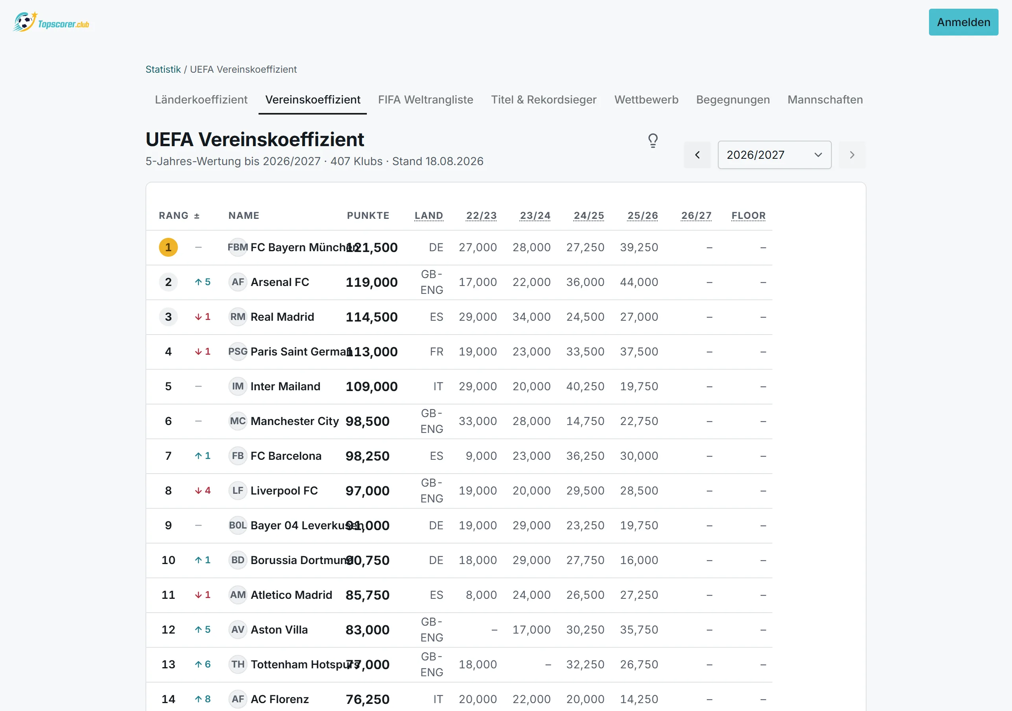Click the Anmelden button
The width and height of the screenshot is (1012, 711).
pyautogui.click(x=963, y=22)
